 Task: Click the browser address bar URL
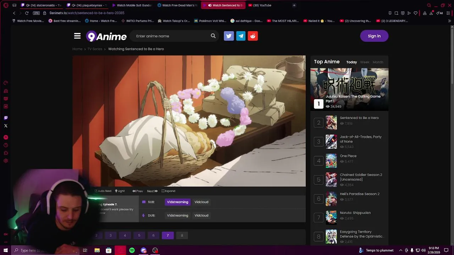point(87,13)
